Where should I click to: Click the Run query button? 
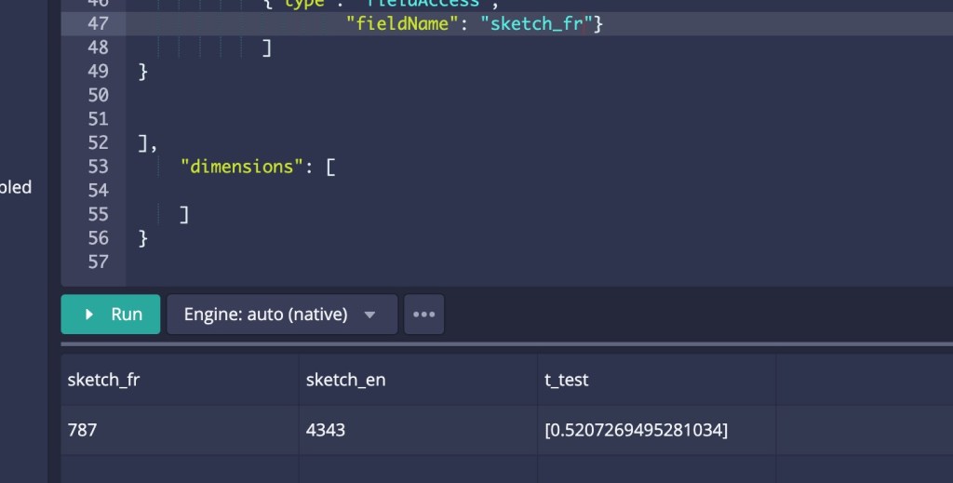coord(111,315)
